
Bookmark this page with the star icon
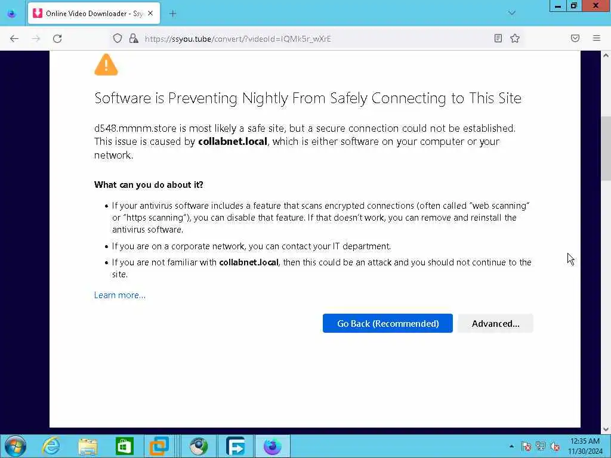(515, 38)
